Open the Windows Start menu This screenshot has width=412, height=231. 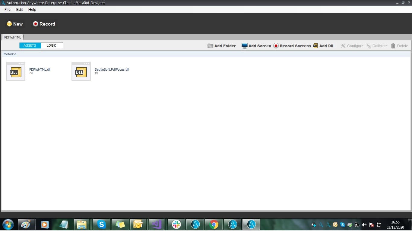[x=8, y=224]
